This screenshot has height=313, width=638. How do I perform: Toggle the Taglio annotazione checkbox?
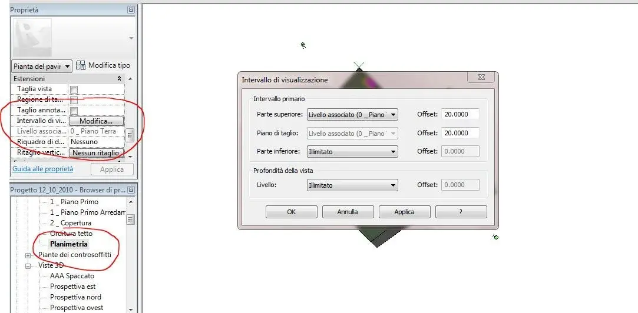tap(74, 111)
